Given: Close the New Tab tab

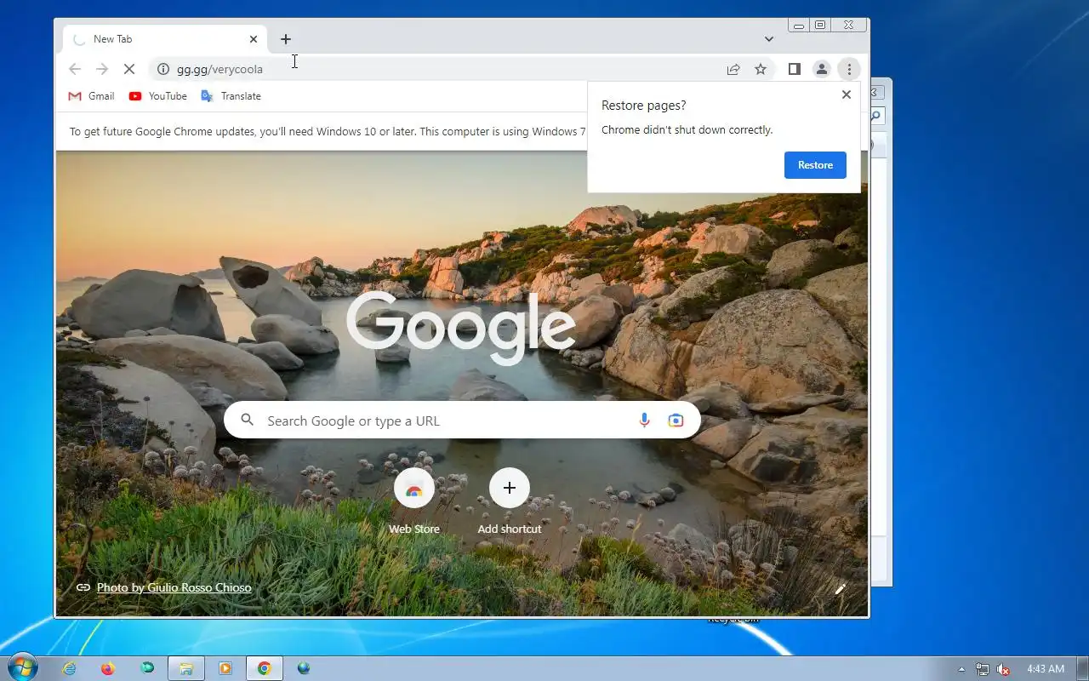Looking at the screenshot, I should tap(254, 39).
